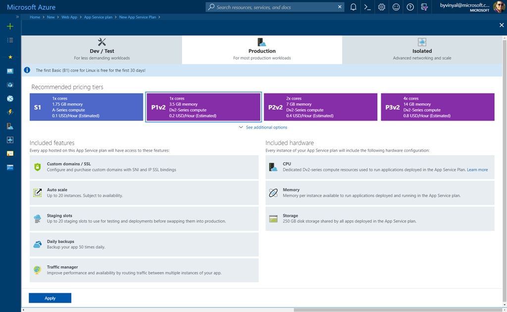Image resolution: width=507 pixels, height=312 pixels.
Task: Switch to the Isolated tab
Action: tap(422, 50)
